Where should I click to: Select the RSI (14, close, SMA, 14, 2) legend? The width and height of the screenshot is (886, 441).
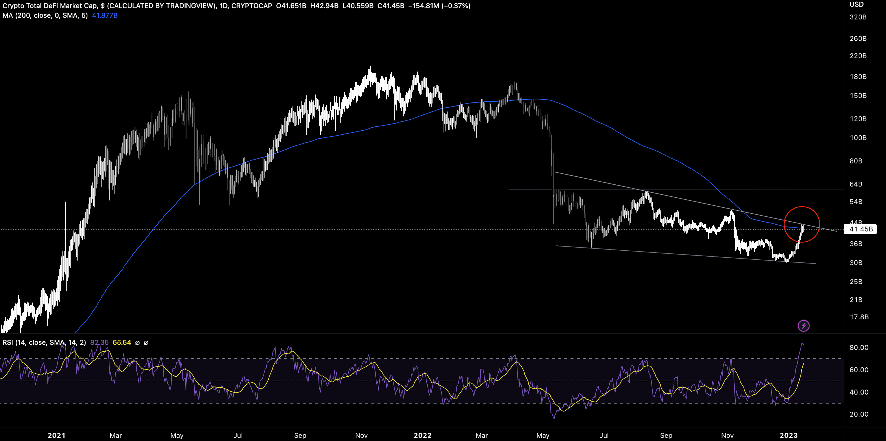[x=44, y=342]
